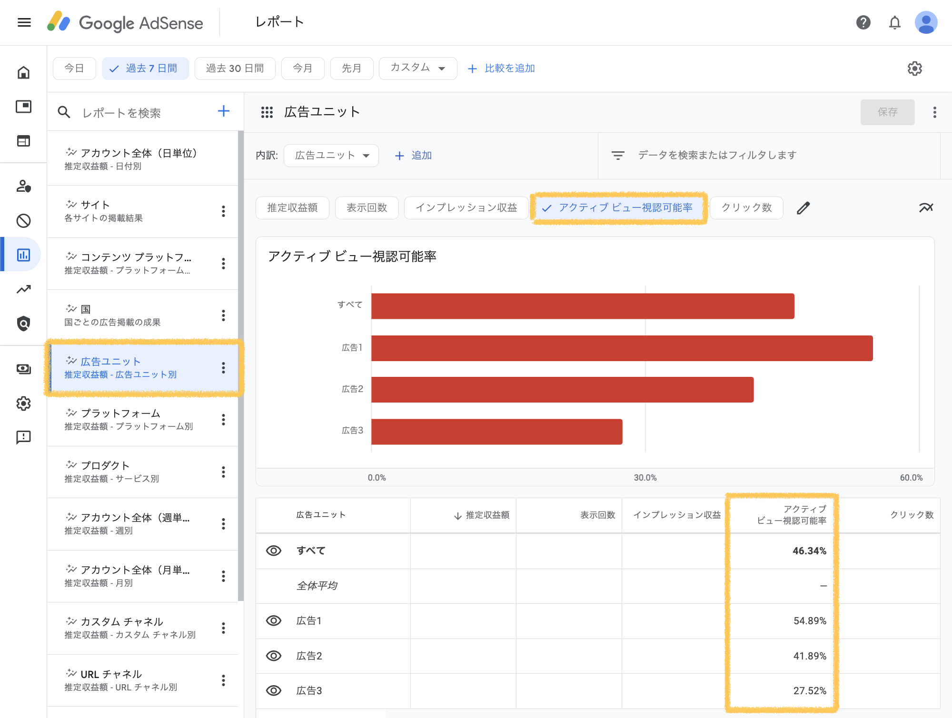This screenshot has height=718, width=952.
Task: Open the カスタム date range dropdown
Action: pyautogui.click(x=418, y=69)
